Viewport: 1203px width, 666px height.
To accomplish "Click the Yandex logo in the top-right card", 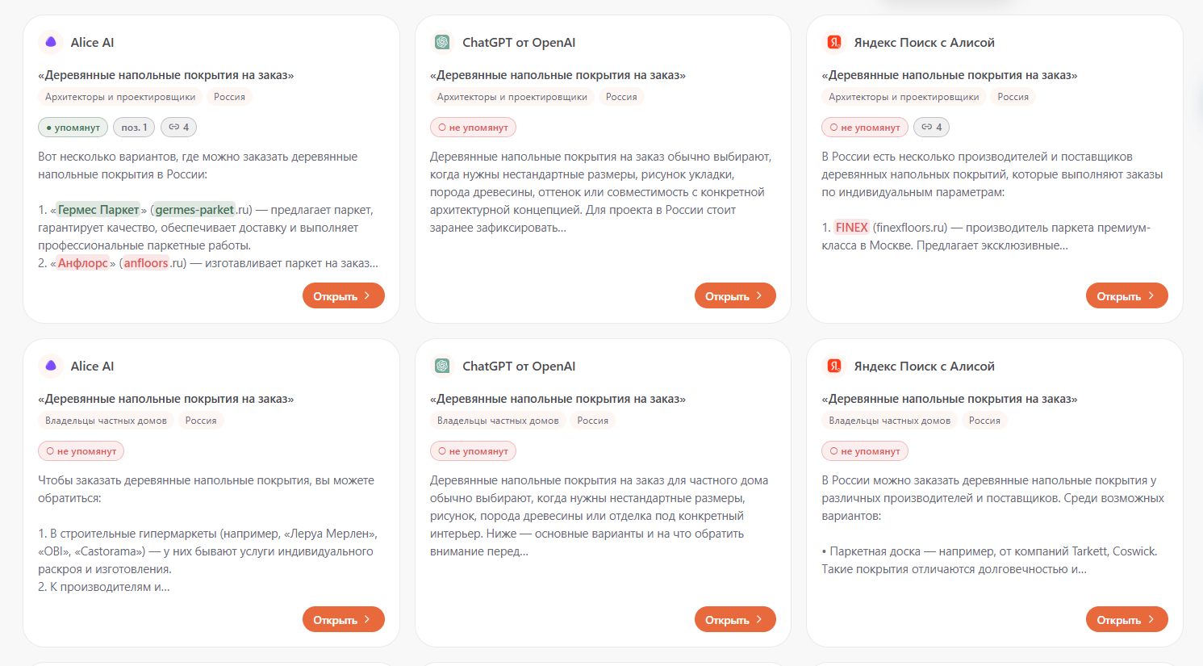I will tap(834, 42).
